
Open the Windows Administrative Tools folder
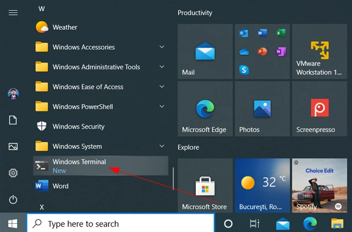coord(101,67)
